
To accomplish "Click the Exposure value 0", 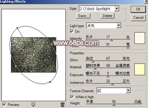I will [x=108, y=73].
